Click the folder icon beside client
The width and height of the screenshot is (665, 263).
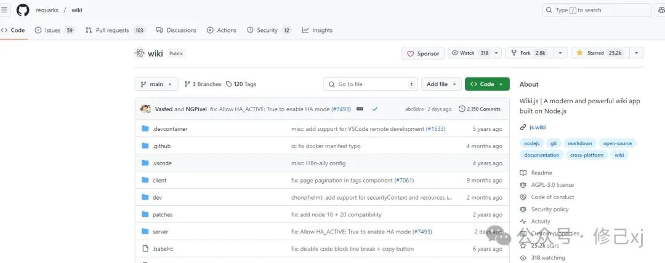click(145, 180)
